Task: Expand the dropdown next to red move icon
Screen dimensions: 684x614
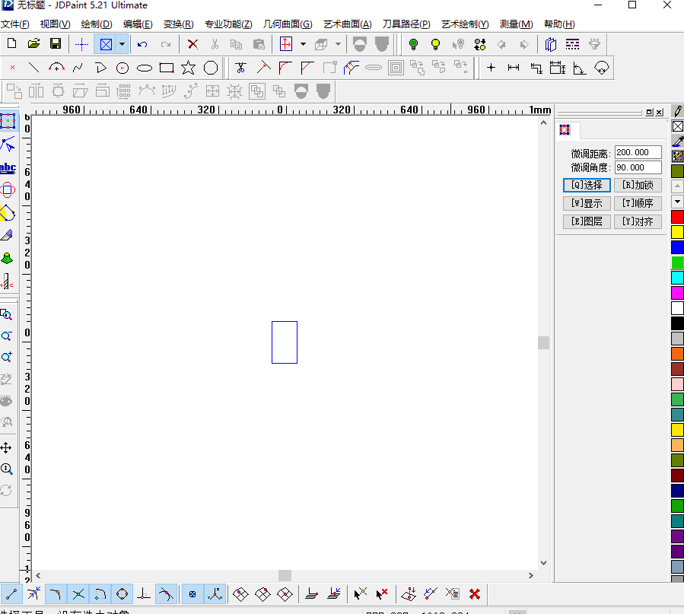Action: click(303, 44)
